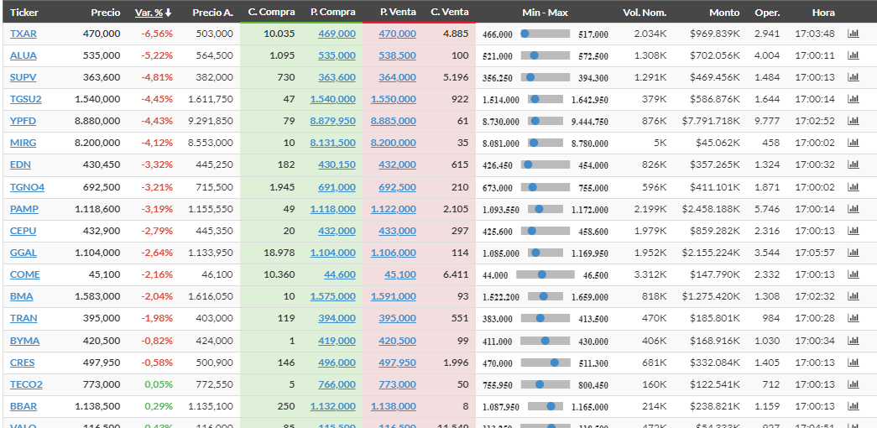Screen dimensions: 877x428
Task: Click TECO2 variation value 0,05%
Action: coord(159,384)
